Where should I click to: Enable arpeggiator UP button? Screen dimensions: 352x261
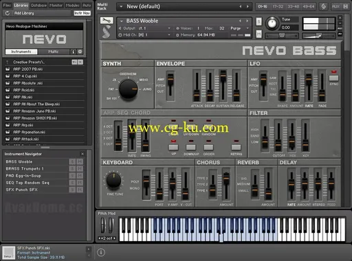[173, 147]
